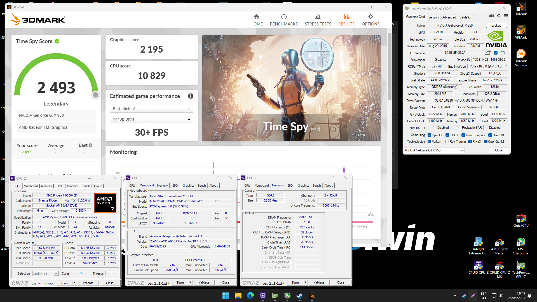Click Validate in the CPU-Z CPU window

click(88, 283)
